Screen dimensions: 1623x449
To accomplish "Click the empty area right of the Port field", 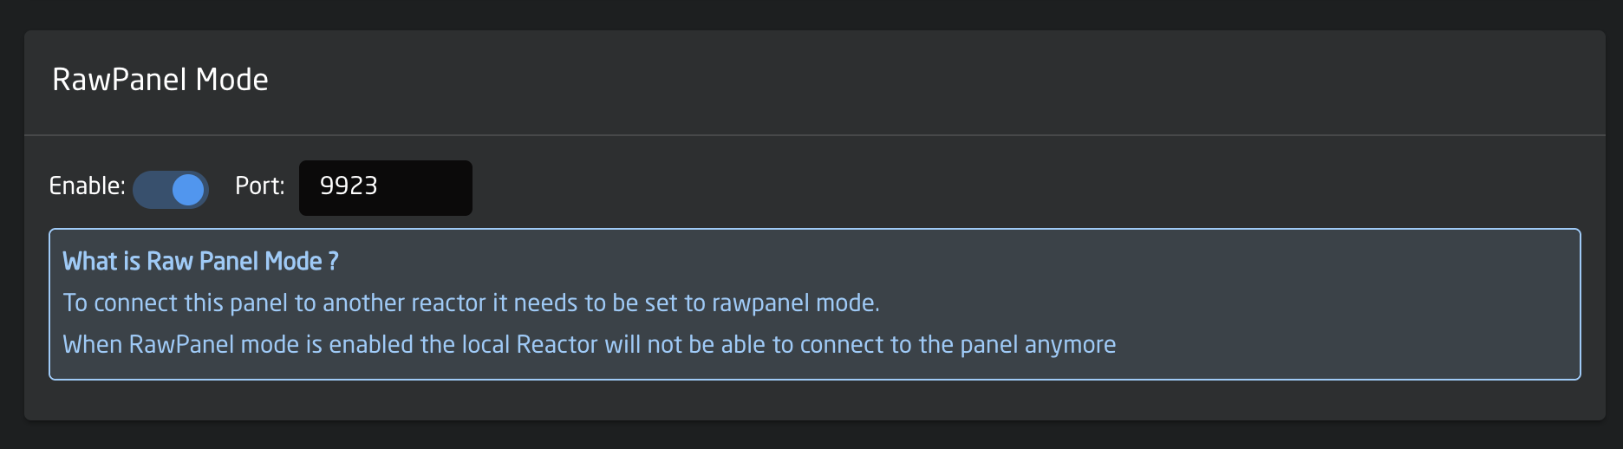I will [x=954, y=187].
